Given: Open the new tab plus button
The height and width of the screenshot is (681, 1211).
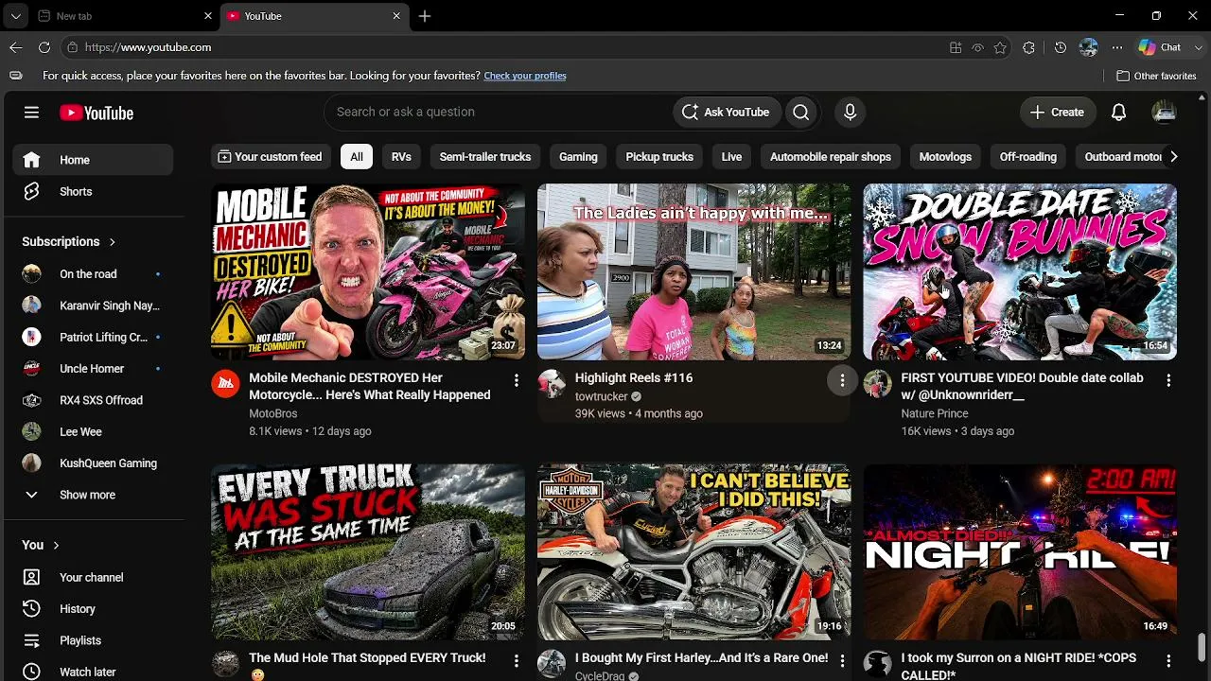Looking at the screenshot, I should click(425, 16).
